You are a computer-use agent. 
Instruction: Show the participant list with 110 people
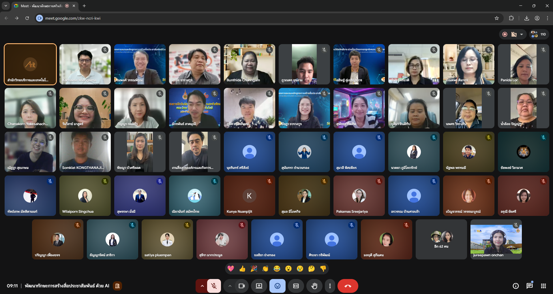(x=539, y=34)
